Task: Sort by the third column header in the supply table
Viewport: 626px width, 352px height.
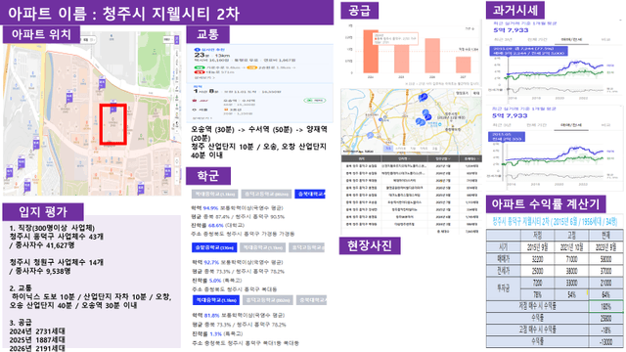Action: pos(443,158)
